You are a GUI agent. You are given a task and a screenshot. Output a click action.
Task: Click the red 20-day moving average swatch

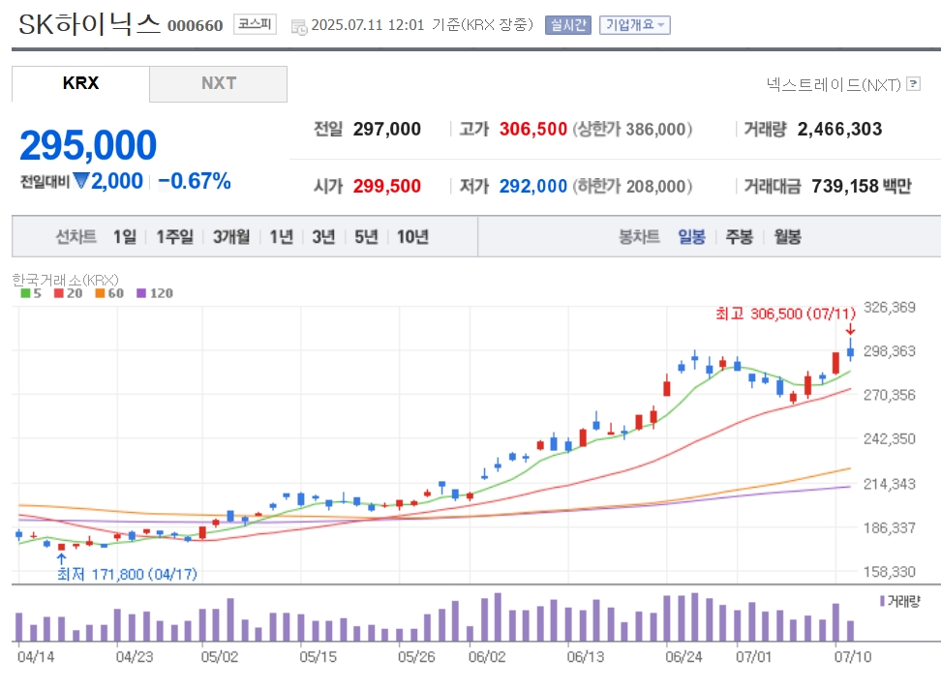tap(59, 293)
